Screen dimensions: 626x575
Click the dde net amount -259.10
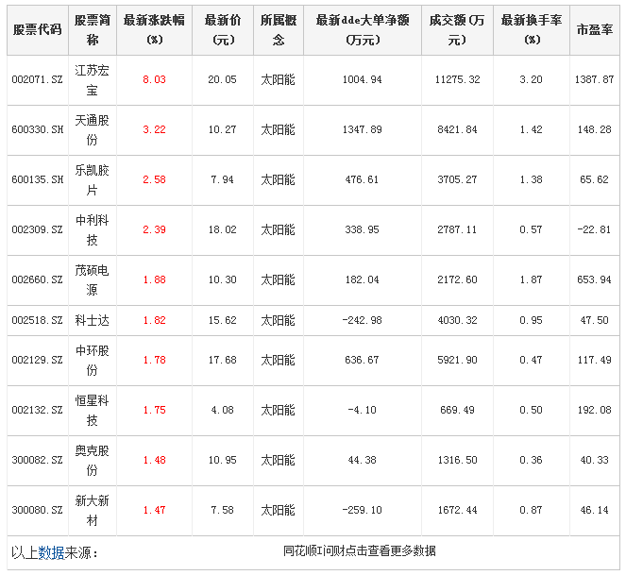[363, 510]
